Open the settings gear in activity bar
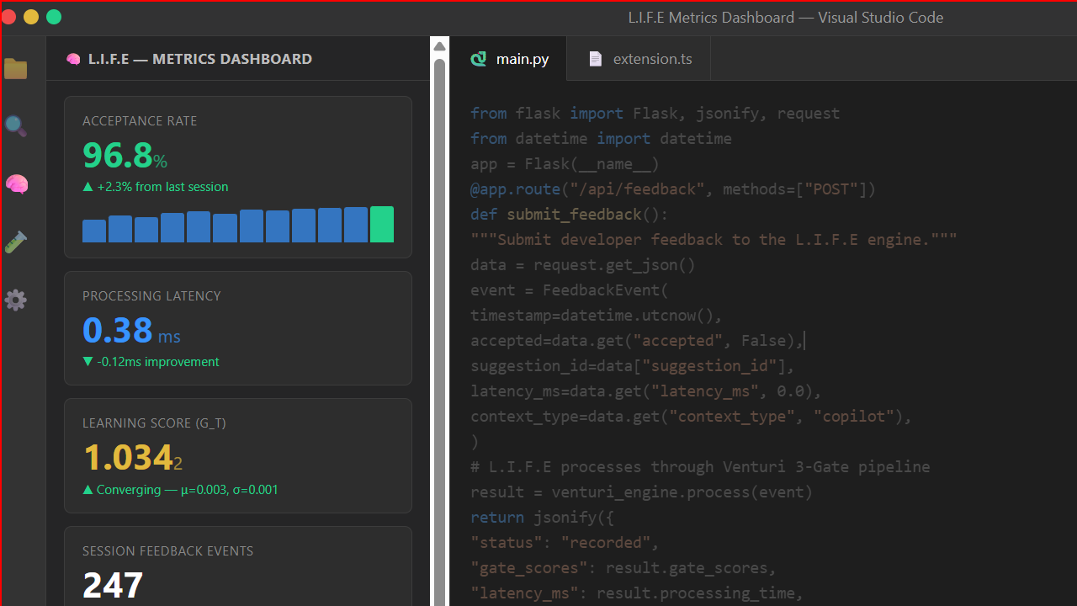Screen dimensions: 1077x606 [x=16, y=300]
